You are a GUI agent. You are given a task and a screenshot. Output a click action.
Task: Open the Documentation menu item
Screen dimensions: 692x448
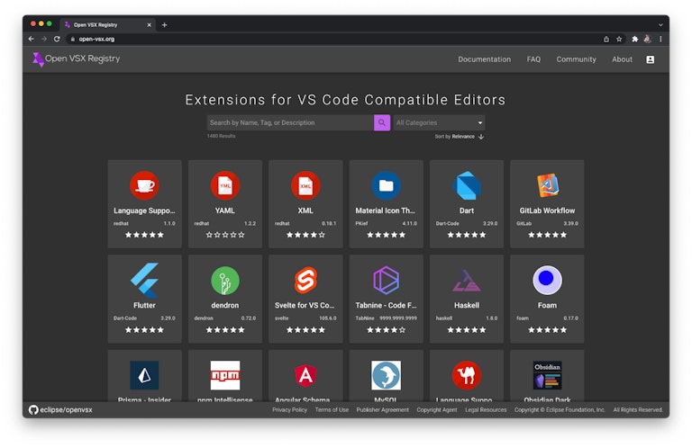pyautogui.click(x=484, y=59)
